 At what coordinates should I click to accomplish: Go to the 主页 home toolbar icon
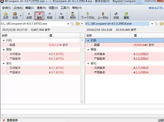click(6, 16)
